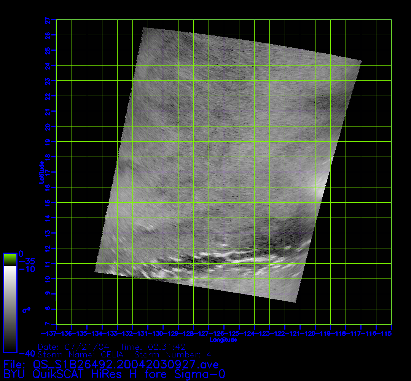The height and width of the screenshot is (381, 411).
Task: Click the -10 color bar label
Action: pyautogui.click(x=27, y=269)
